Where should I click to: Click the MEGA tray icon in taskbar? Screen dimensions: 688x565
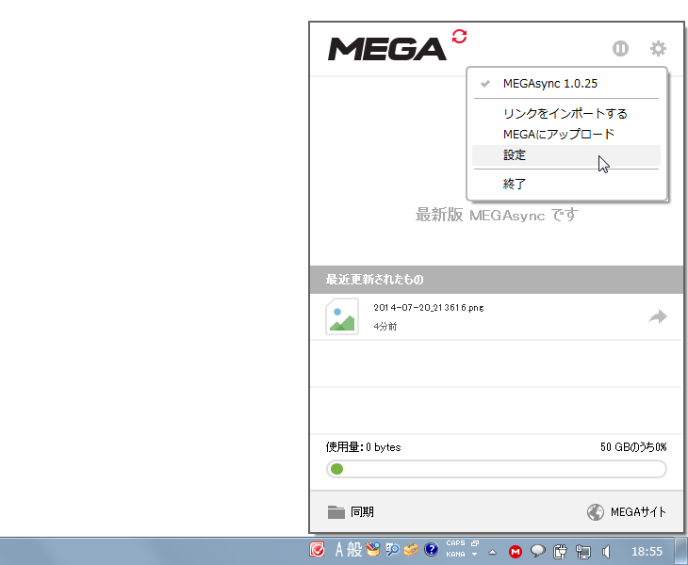[x=516, y=552]
